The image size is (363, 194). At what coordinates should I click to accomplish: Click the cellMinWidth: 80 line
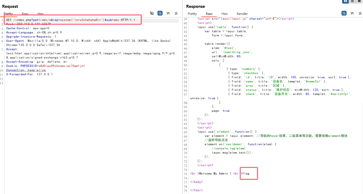[226, 56]
